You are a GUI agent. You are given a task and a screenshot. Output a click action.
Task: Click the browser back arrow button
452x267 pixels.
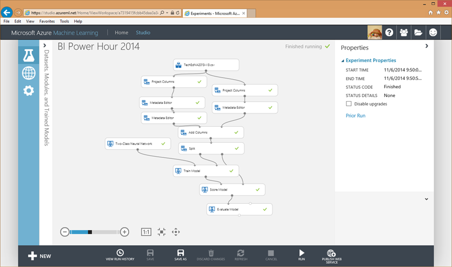point(6,12)
